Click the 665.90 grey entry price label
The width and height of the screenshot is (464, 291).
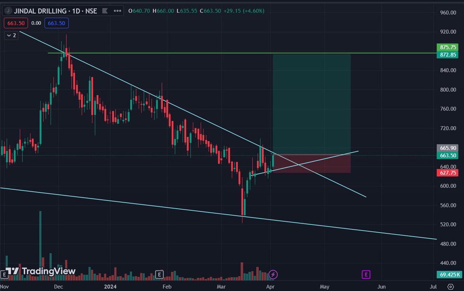[449, 148]
